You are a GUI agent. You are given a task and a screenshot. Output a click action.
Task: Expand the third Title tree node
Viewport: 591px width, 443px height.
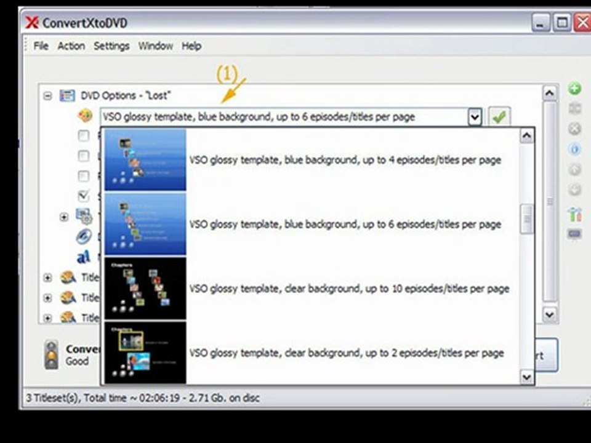[x=47, y=318]
